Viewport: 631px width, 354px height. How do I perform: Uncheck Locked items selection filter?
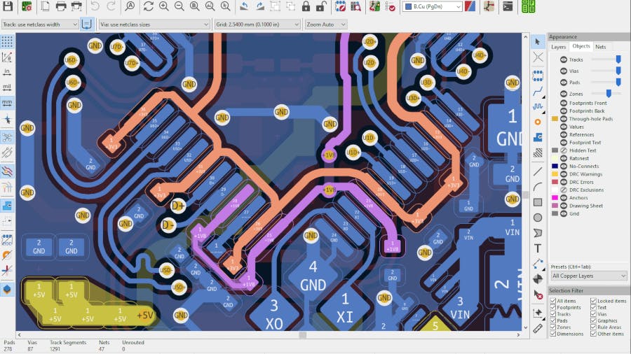594,301
